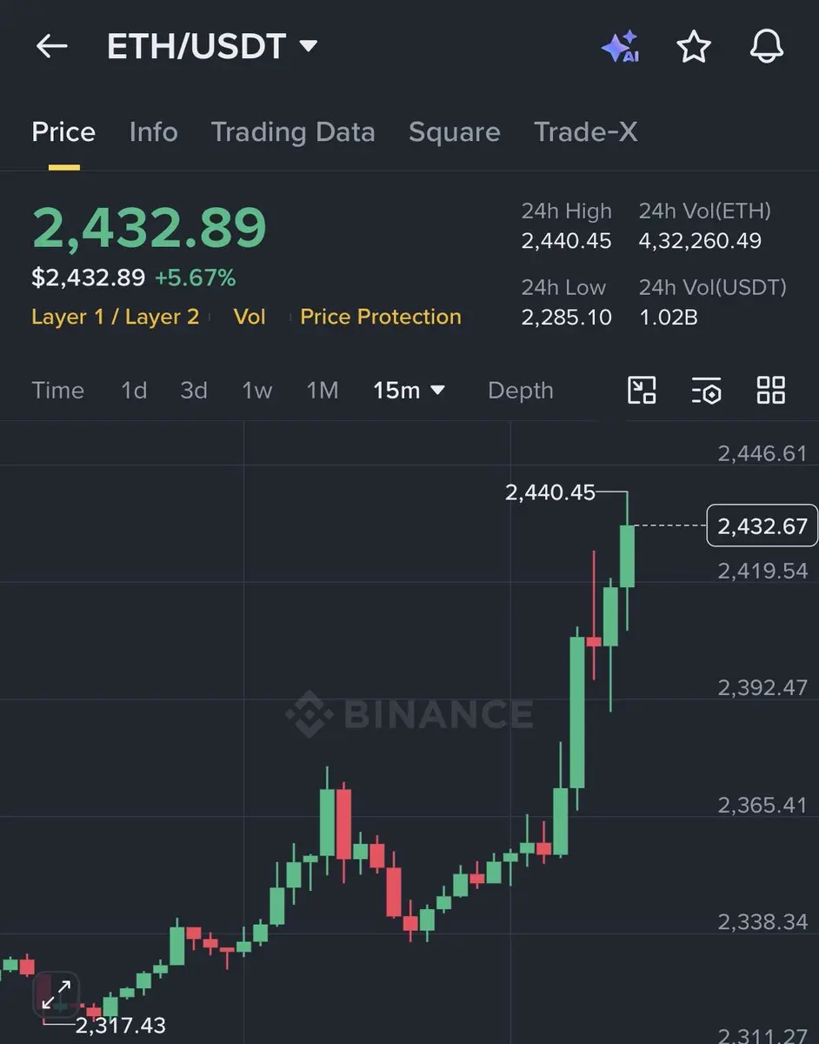
Task: Switch to the Info tab
Action: point(153,132)
